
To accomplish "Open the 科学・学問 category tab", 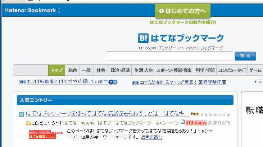I will click(x=205, y=70).
